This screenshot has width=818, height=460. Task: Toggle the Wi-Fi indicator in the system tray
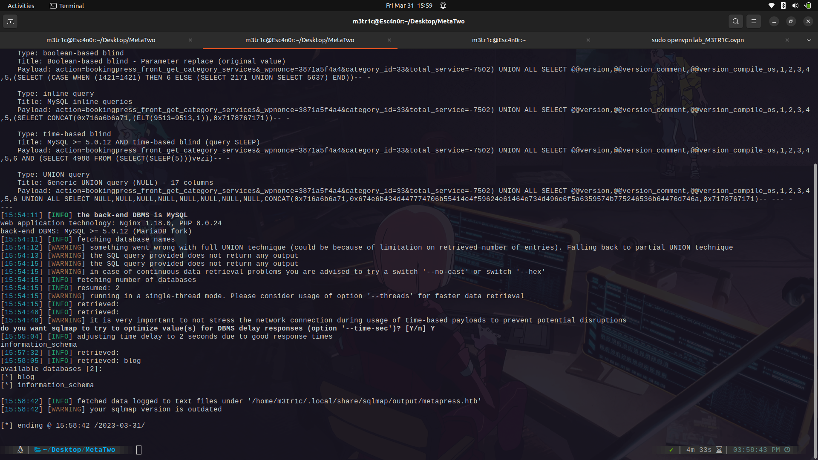pyautogui.click(x=771, y=6)
